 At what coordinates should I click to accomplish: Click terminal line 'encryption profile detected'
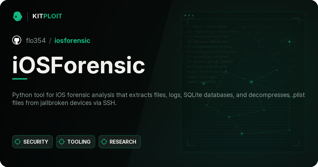click(211, 52)
